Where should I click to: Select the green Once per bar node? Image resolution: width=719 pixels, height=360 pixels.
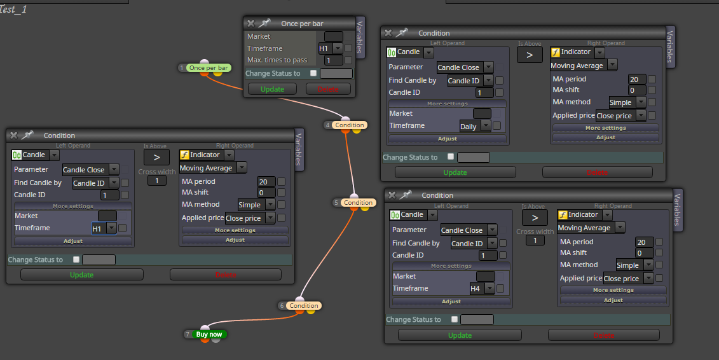coord(209,68)
